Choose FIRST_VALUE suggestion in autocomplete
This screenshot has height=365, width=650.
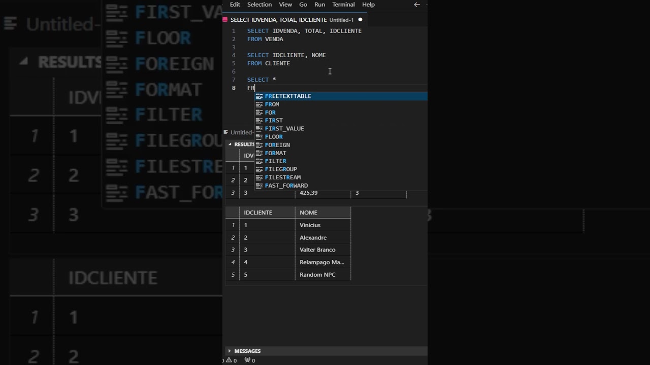click(x=341, y=129)
